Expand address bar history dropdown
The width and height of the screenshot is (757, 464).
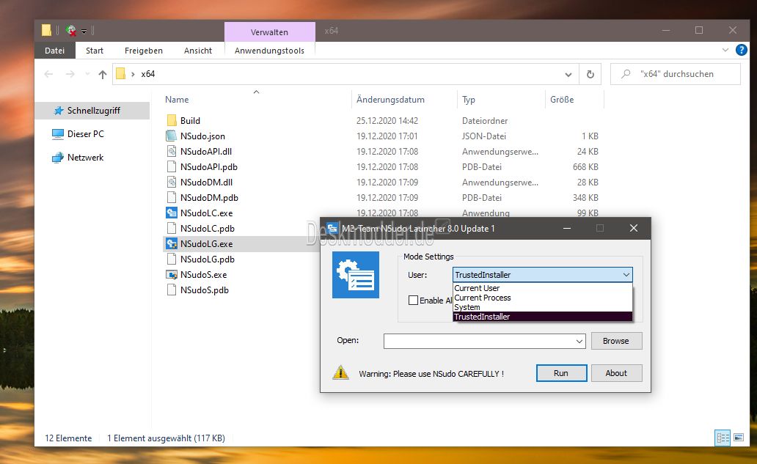(x=568, y=74)
